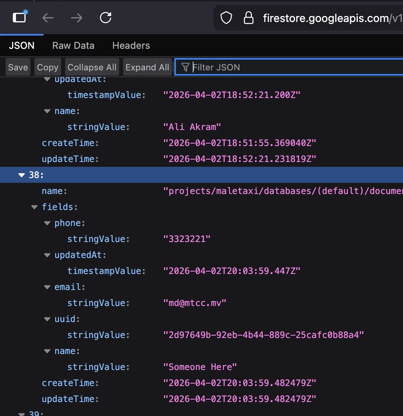
Task: Click the Save button
Action: pos(18,67)
